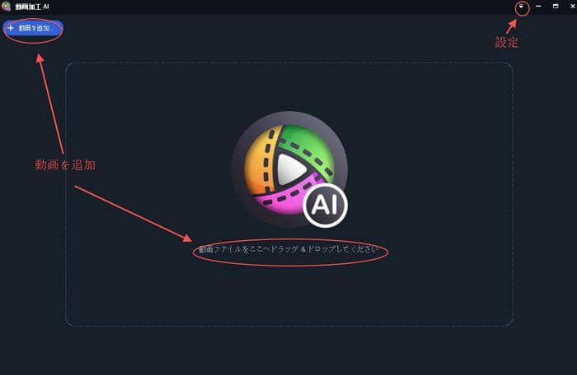Viewport: 577px width, 375px height.
Task: Click the 動画を追加 button
Action: click(33, 28)
